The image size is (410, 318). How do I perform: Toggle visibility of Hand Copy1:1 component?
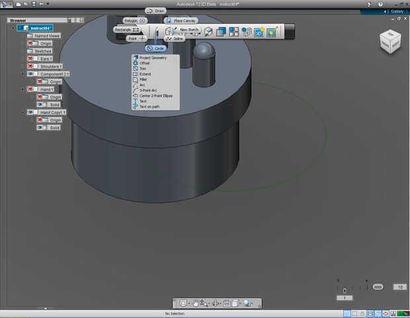(30, 113)
